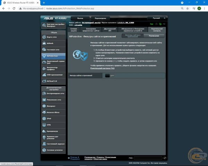This screenshot has width=208, height=166.
Task: Bookmark this page with the star icon
Action: coord(188,8)
